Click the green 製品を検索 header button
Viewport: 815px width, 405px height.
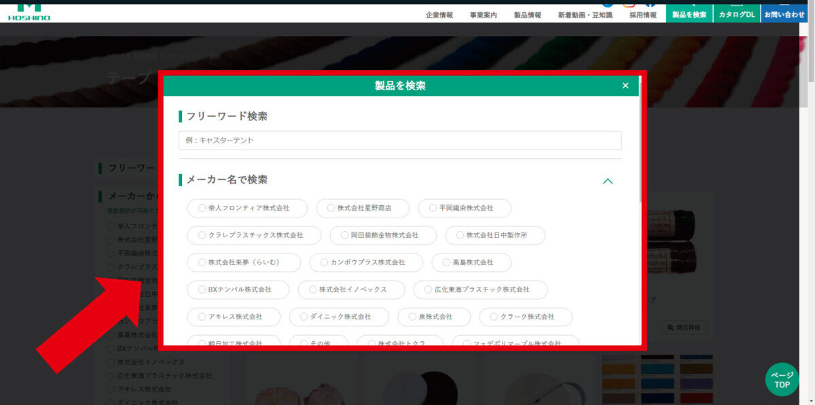689,14
